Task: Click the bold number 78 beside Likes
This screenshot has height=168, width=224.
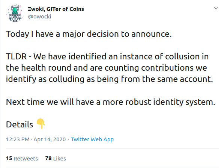Action: pos(48,158)
